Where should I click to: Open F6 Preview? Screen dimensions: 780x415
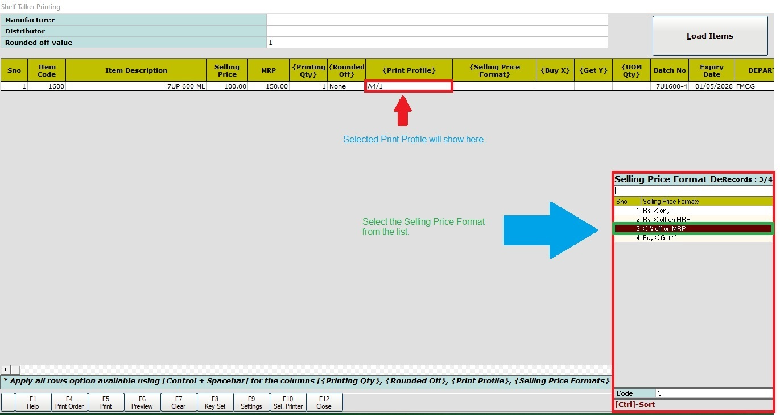pyautogui.click(x=142, y=403)
